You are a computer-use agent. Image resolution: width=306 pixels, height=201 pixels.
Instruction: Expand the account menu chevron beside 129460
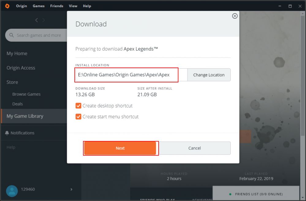(71, 189)
